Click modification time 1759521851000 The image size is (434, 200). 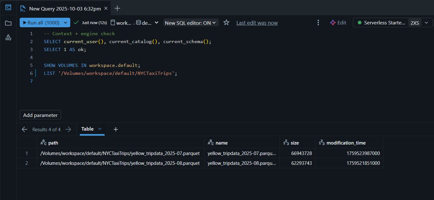pos(363,163)
